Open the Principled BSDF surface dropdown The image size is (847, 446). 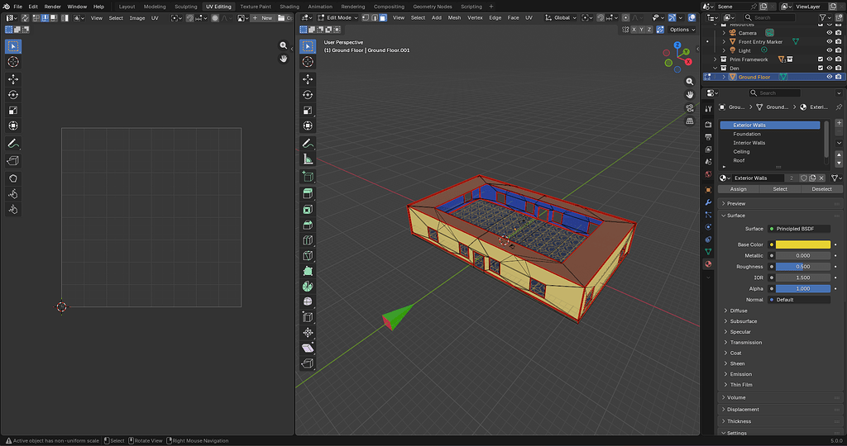[x=800, y=229]
